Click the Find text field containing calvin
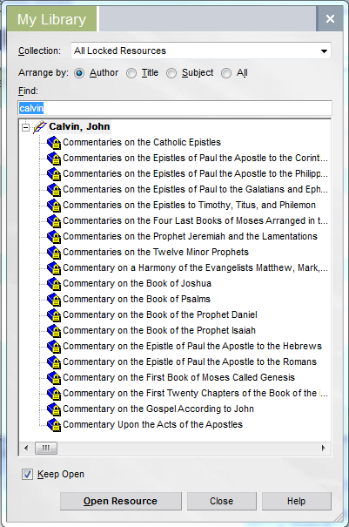This screenshot has height=527, width=349. click(x=175, y=108)
